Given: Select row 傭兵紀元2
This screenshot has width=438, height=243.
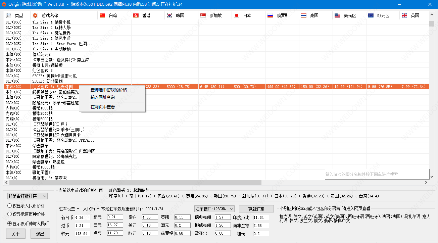Looking at the screenshot, I should [216, 54].
